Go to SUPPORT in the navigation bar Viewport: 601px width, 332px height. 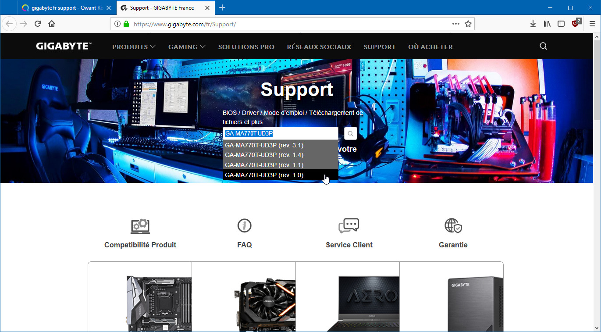pyautogui.click(x=380, y=46)
